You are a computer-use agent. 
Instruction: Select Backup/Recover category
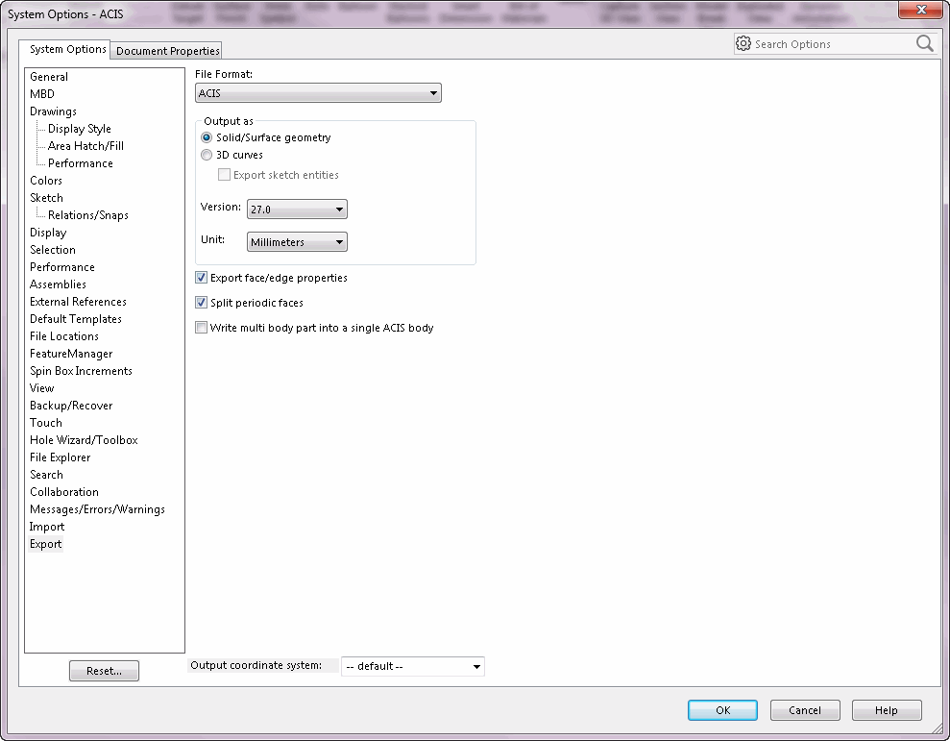tap(71, 406)
